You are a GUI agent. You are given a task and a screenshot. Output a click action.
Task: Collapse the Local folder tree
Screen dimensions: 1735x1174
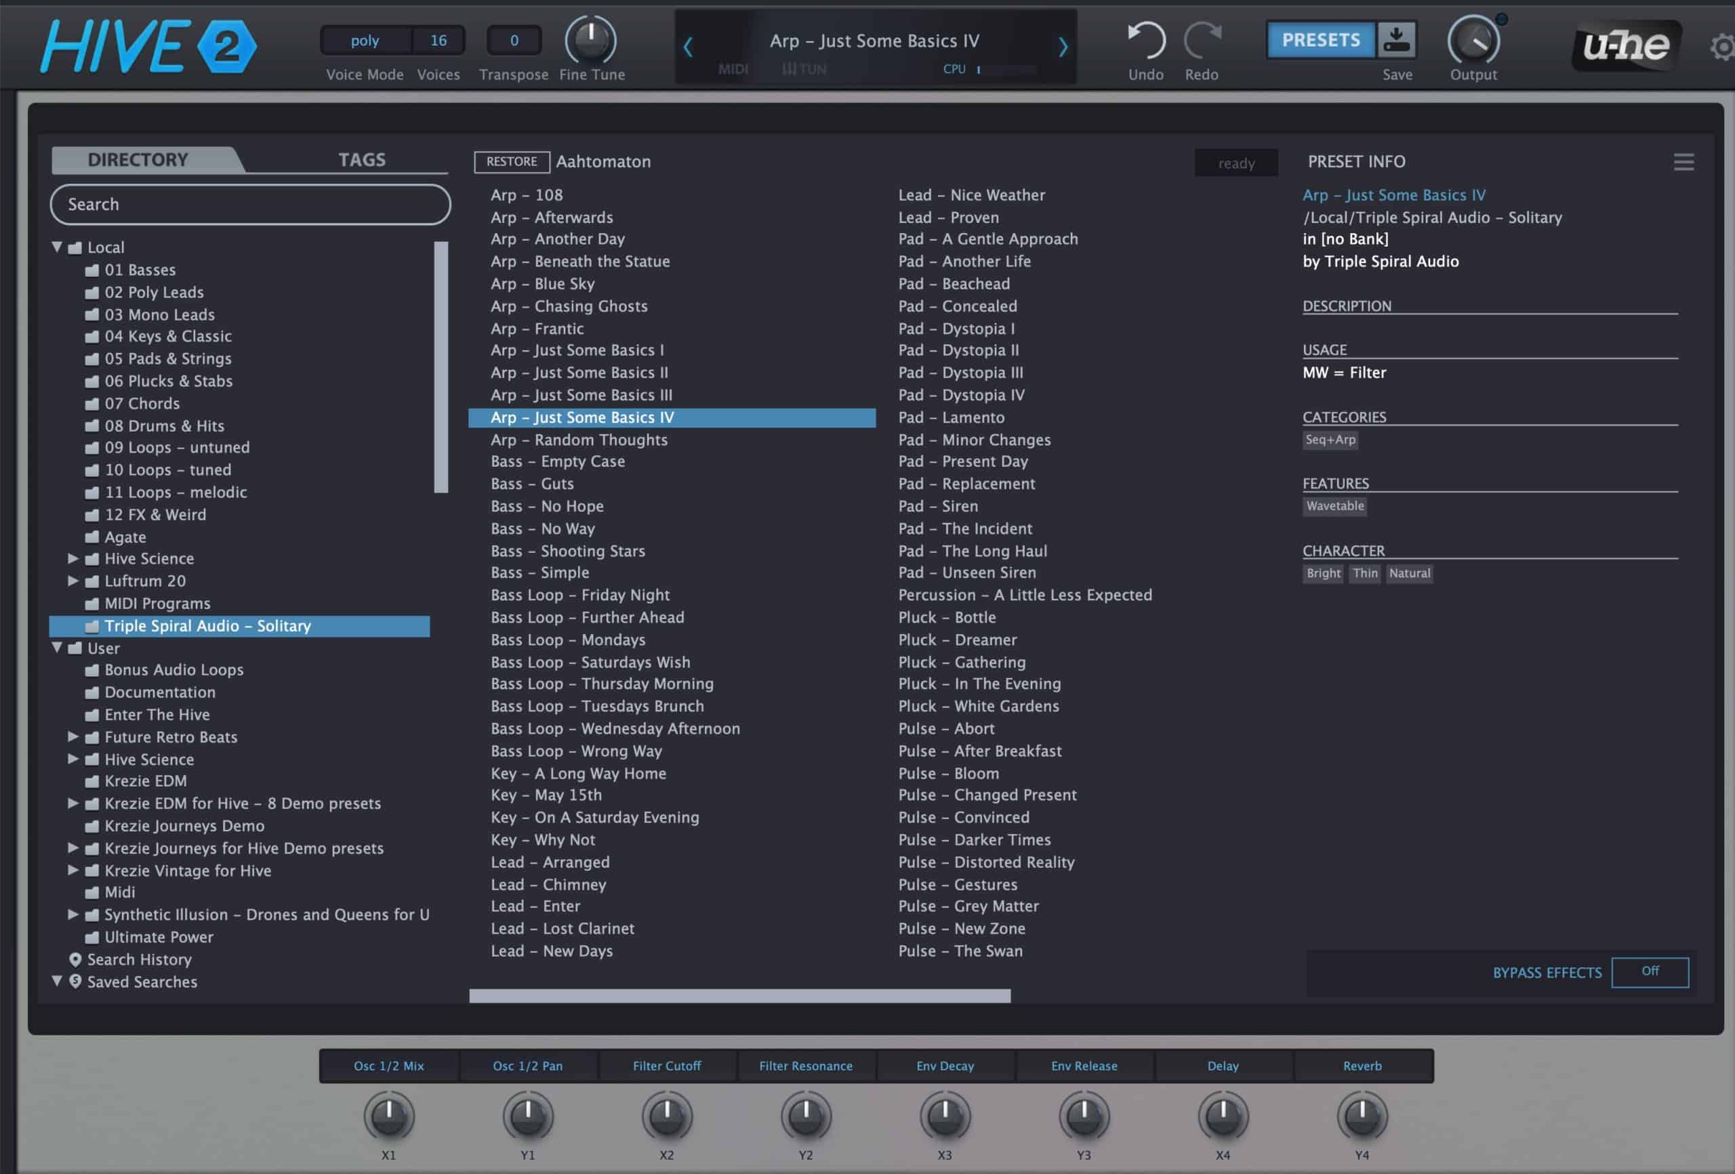[57, 247]
